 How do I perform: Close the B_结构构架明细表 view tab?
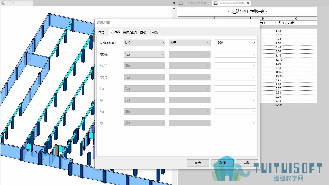click(x=248, y=3)
